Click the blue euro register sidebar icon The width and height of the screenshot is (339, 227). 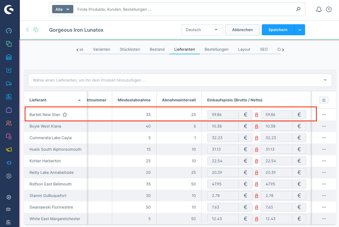pos(9,97)
